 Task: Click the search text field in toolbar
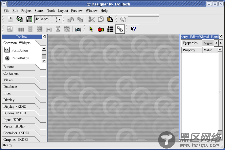(x=143, y=19)
